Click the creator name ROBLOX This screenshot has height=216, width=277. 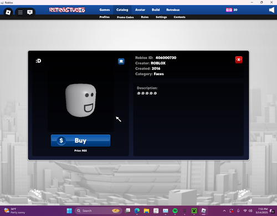pos(158,63)
